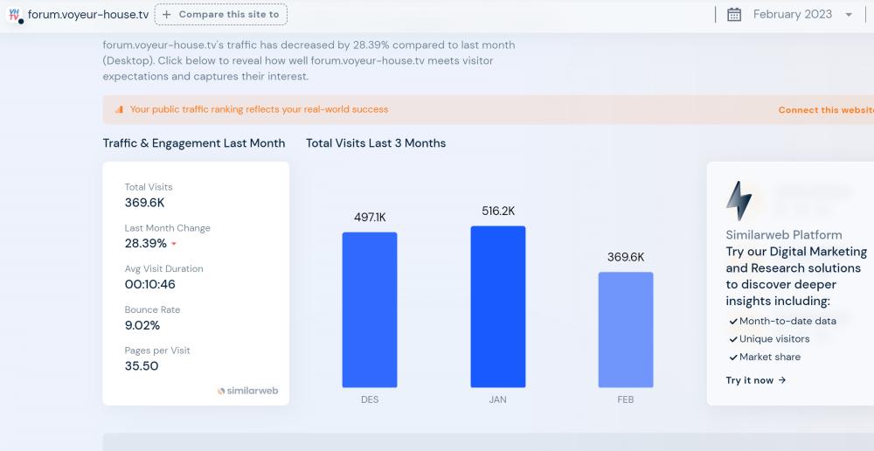Click the Similarweb lightning bolt logo
This screenshot has height=451, width=874.
point(739,201)
